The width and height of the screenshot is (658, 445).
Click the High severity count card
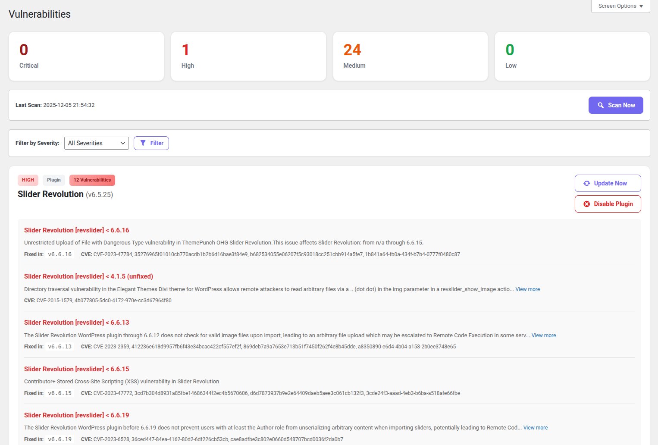coord(248,56)
